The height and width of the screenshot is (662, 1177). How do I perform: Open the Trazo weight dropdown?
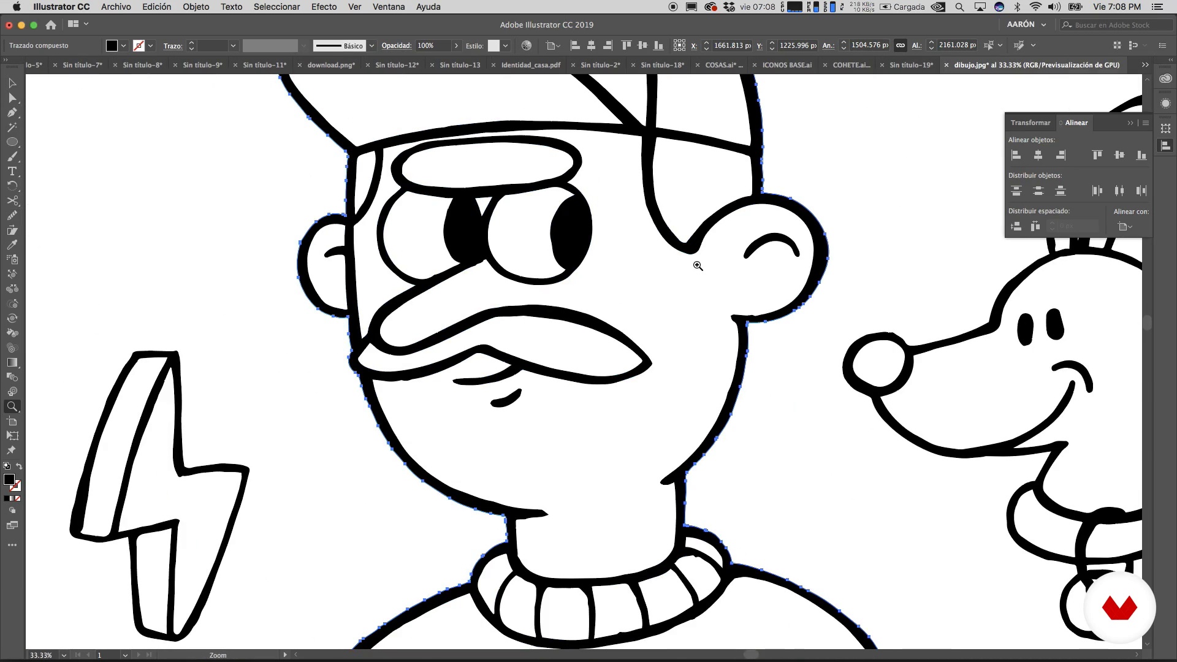(x=233, y=46)
